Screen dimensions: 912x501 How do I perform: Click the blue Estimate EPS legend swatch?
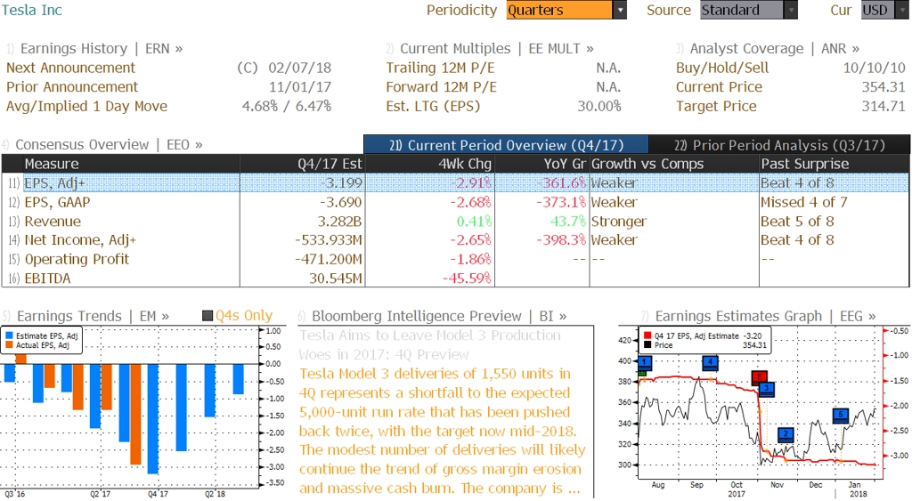tap(9, 336)
